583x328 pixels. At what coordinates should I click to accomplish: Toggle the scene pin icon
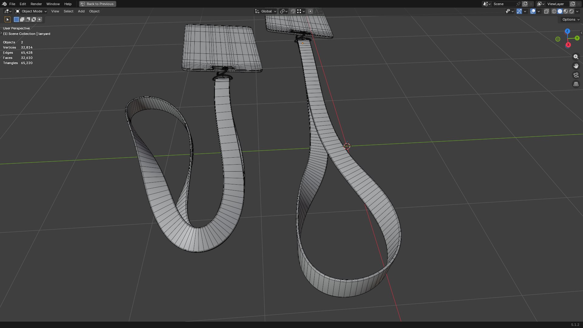point(518,4)
